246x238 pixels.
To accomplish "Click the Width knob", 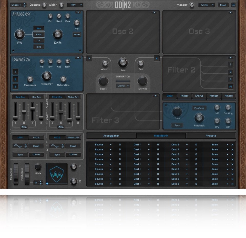I will [x=61, y=5].
